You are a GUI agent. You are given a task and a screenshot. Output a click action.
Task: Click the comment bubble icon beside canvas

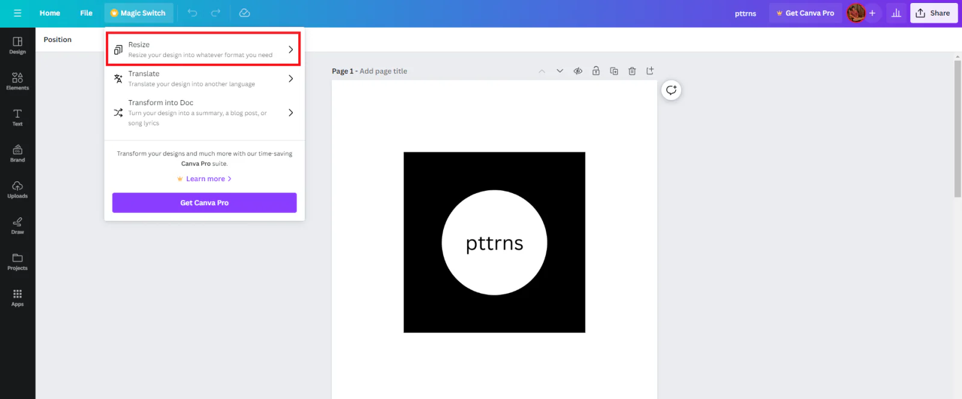click(x=672, y=91)
